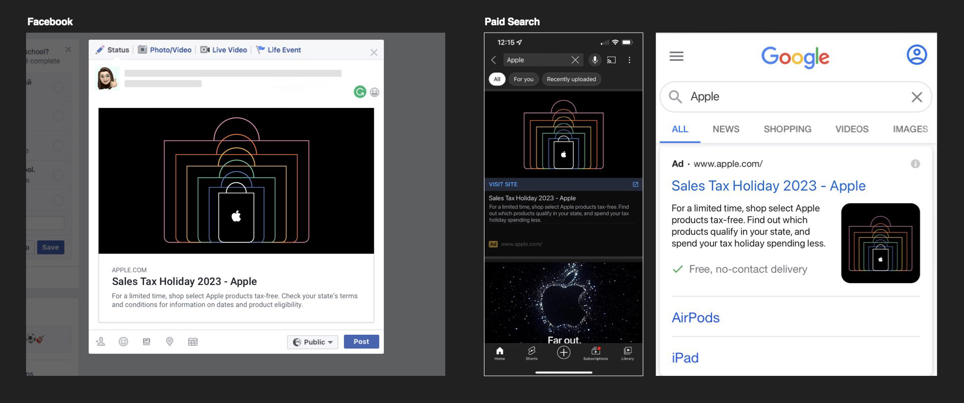This screenshot has width=964, height=403.
Task: Switch to the Photo/Video tab
Action: pos(165,50)
